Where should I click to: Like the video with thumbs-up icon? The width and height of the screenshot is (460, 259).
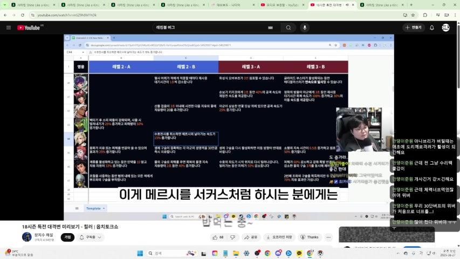(x=218, y=237)
